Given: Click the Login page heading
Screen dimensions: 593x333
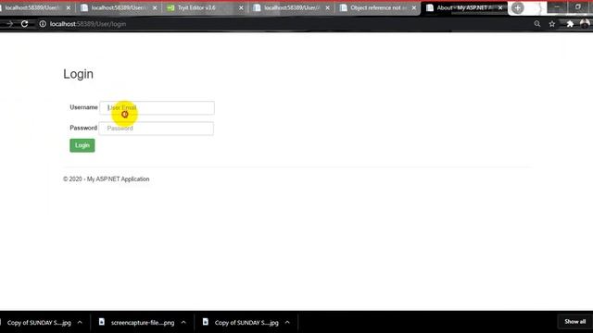Looking at the screenshot, I should point(78,74).
